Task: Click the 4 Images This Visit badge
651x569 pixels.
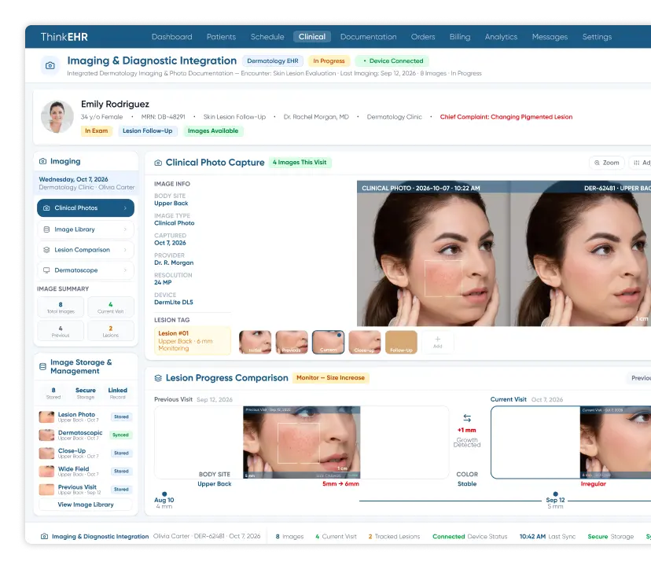Action: click(300, 162)
